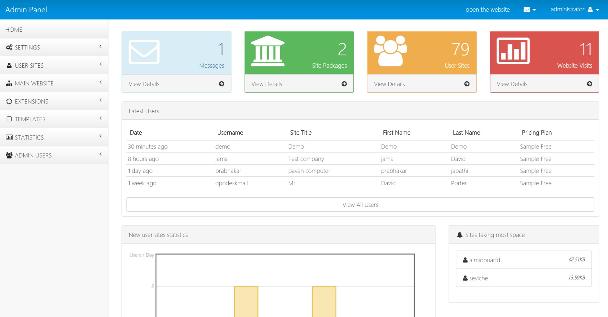This screenshot has height=317, width=608.
Task: Click the number 79 on User Sites card
Action: coord(460,49)
